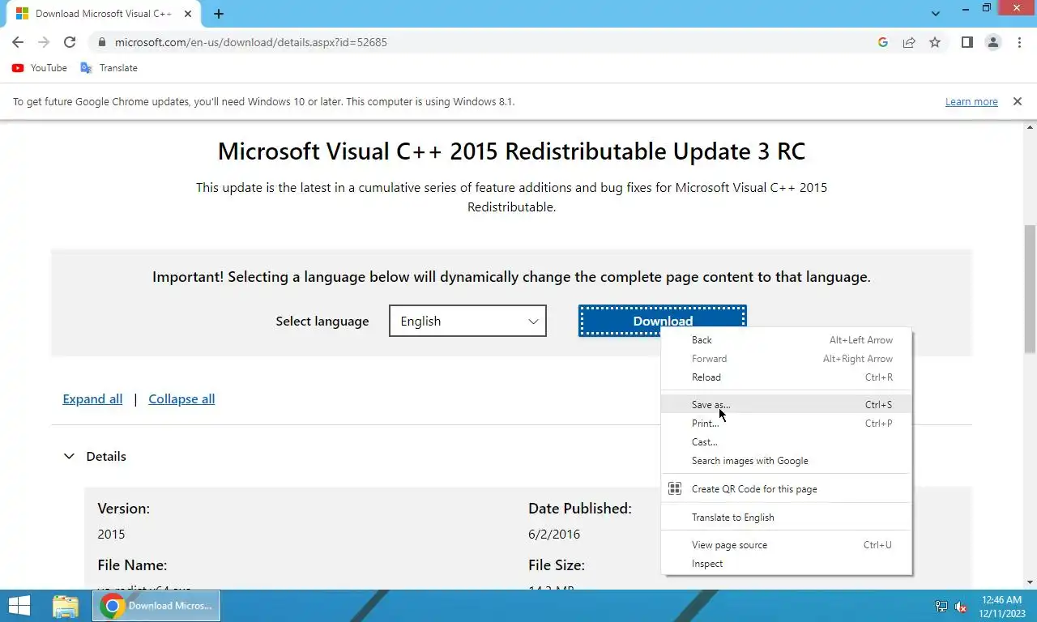Reload the page with toolbar refresh icon
Viewport: 1037px width, 622px height.
(70, 42)
